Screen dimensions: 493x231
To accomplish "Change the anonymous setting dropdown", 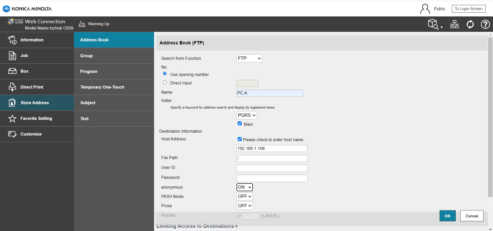I will (244, 187).
